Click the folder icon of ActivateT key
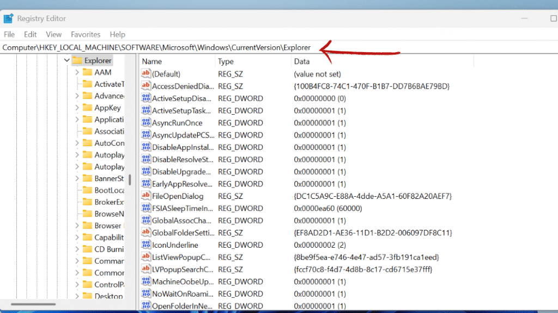Screen dimensions: 558x313 click(x=87, y=84)
